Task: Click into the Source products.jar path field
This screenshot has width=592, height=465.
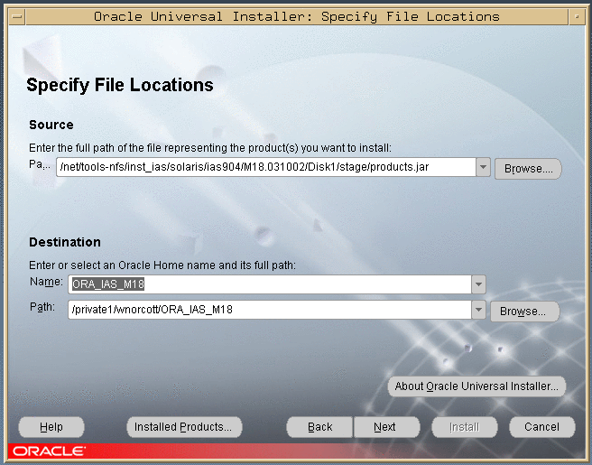Action: point(266,167)
